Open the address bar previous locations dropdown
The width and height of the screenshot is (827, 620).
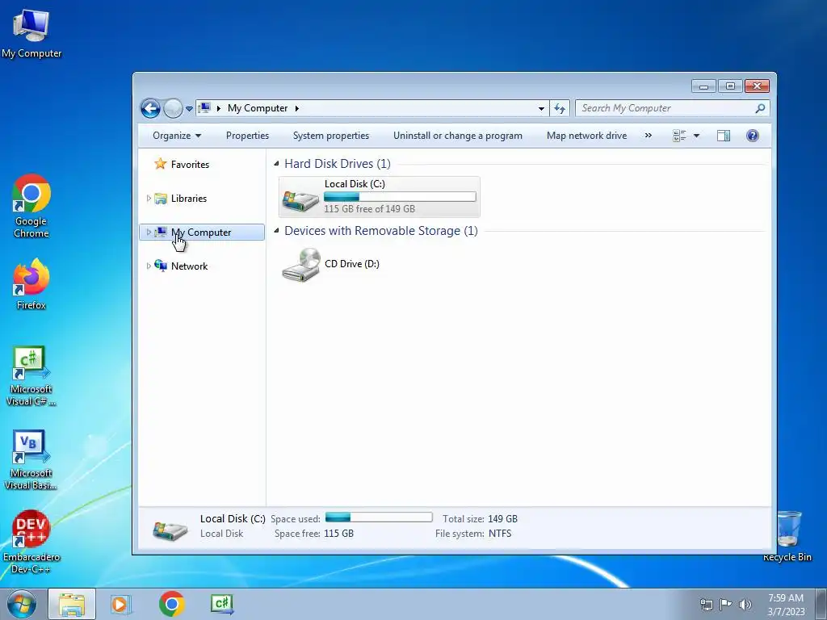541,109
